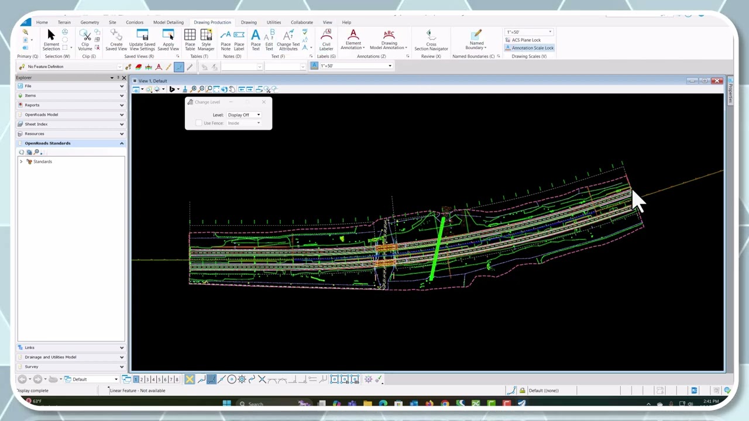Click Drawing Model Annotation button
The height and width of the screenshot is (421, 749).
[x=389, y=40]
